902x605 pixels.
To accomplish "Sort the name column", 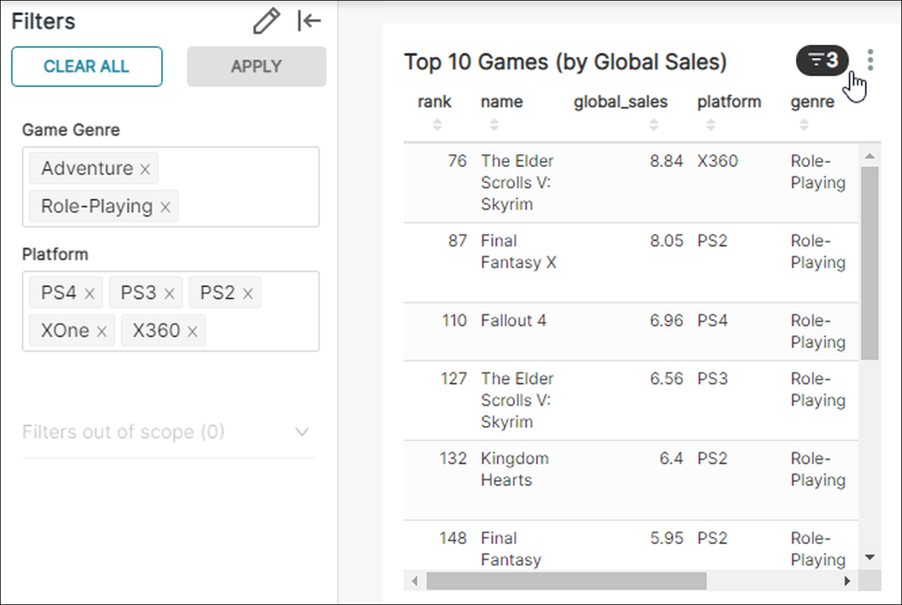I will tap(494, 123).
